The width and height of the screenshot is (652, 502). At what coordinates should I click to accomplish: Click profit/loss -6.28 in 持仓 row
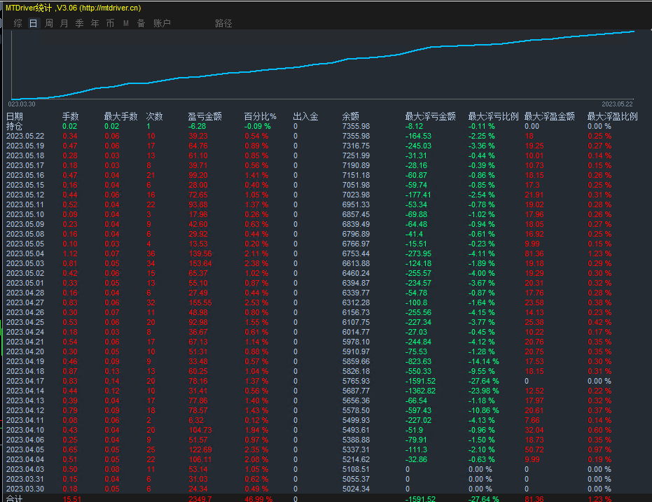click(197, 126)
